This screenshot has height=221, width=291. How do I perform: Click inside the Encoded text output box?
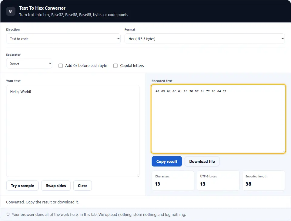tap(218, 119)
